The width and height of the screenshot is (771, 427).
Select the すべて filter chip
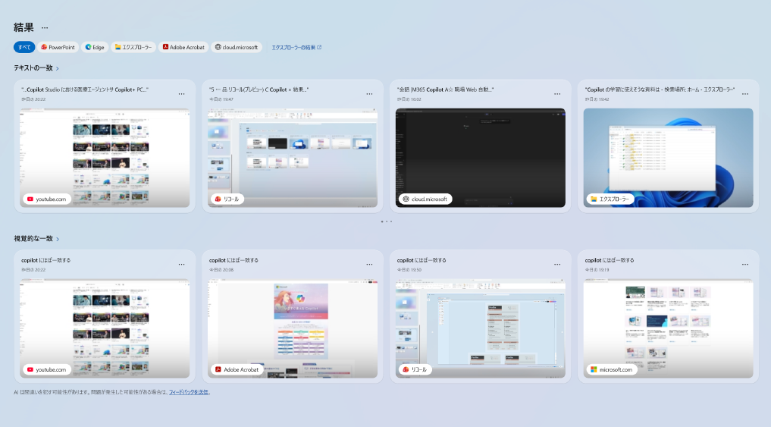tap(24, 47)
